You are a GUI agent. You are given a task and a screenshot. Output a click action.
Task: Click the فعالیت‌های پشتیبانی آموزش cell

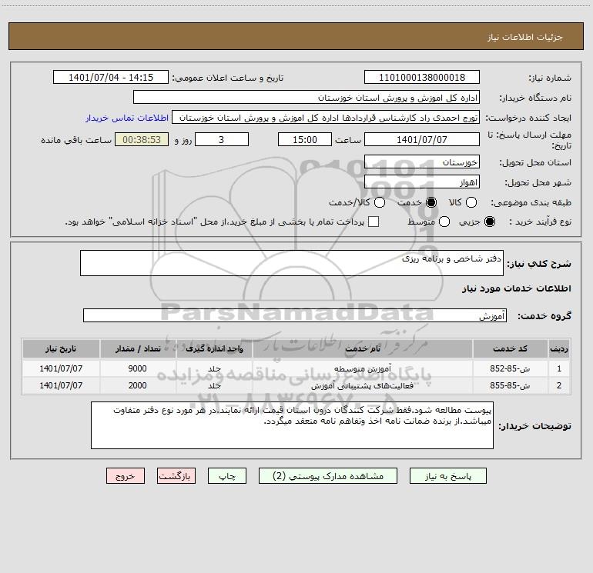(x=362, y=385)
